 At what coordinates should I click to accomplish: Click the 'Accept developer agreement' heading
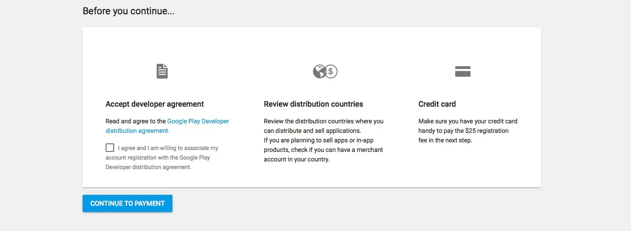pos(155,104)
